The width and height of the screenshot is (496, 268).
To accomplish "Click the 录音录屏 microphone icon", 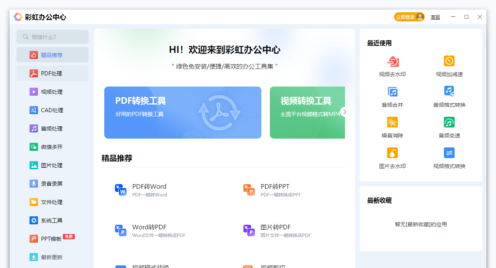I will tap(34, 183).
